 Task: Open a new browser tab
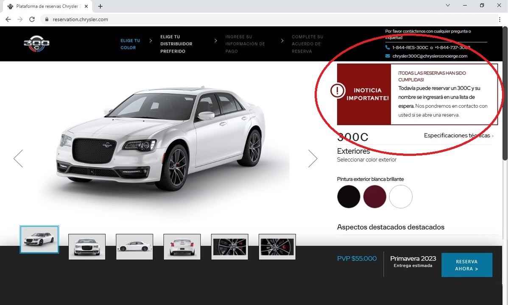tap(100, 6)
